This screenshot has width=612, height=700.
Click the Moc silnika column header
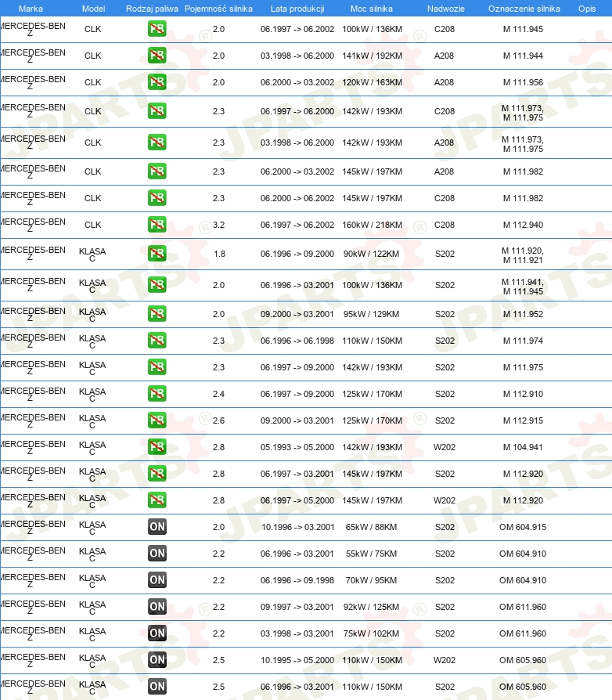tap(372, 9)
